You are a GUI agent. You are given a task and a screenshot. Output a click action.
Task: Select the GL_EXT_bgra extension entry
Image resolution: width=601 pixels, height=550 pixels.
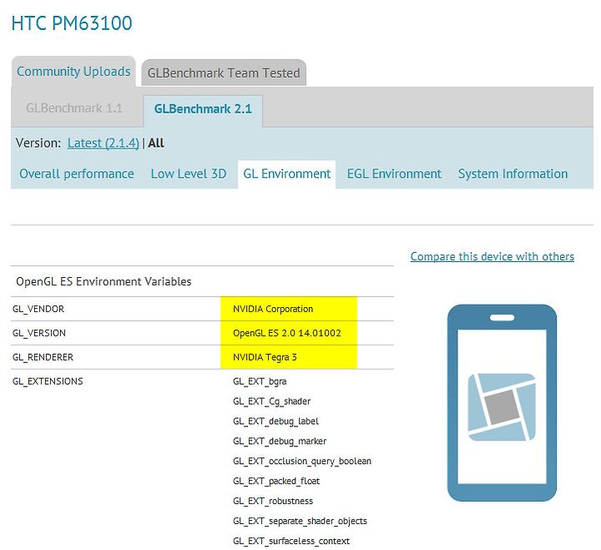(x=260, y=381)
